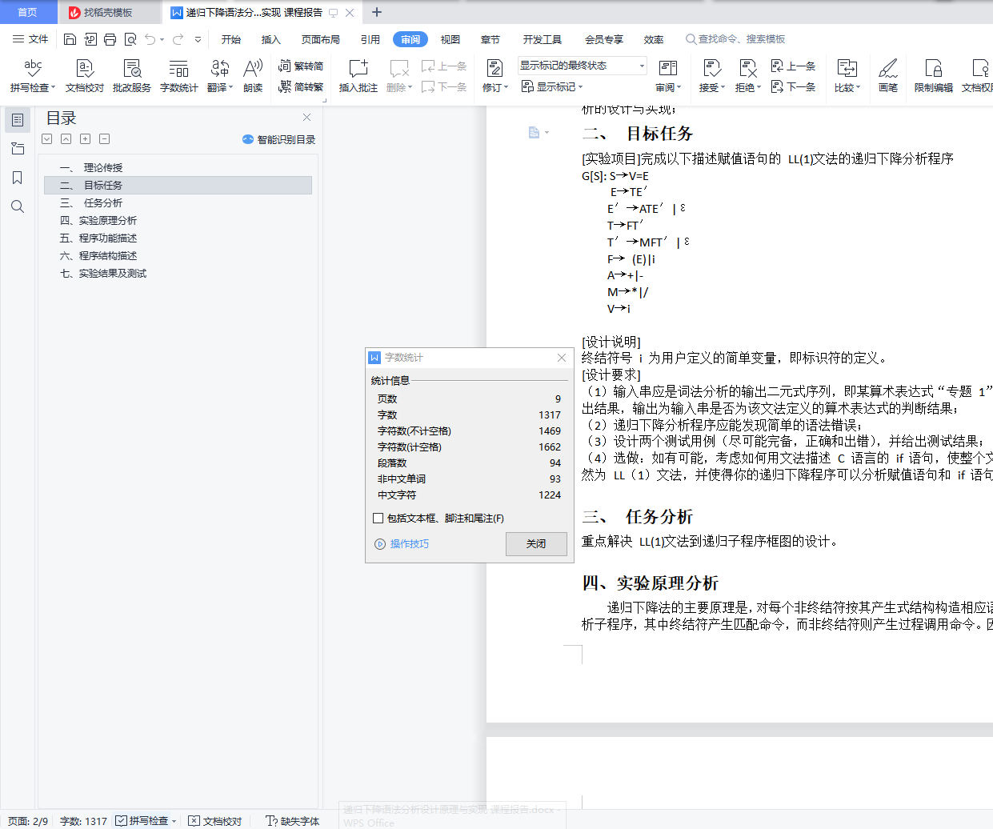
Task: Click move-up arrow icon in 目录 pane
Action: coord(66,139)
